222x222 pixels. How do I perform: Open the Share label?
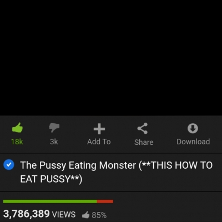[x=144, y=142]
